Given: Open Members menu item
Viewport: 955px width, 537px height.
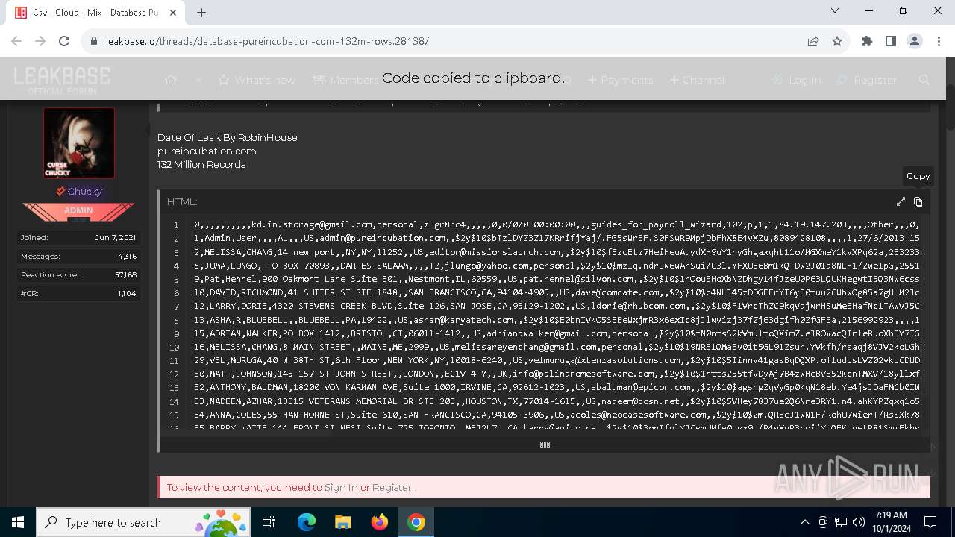Looking at the screenshot, I should coord(345,80).
